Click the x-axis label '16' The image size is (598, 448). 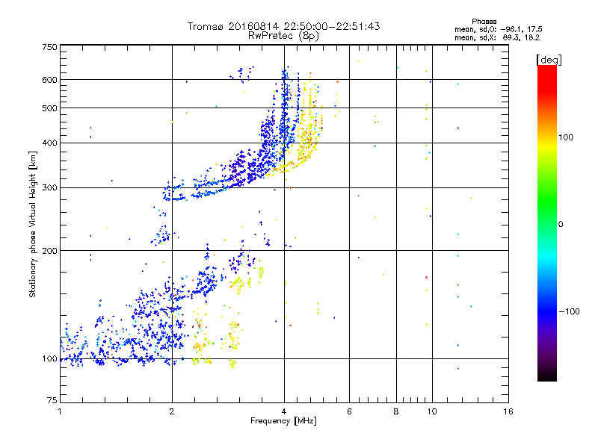click(508, 411)
